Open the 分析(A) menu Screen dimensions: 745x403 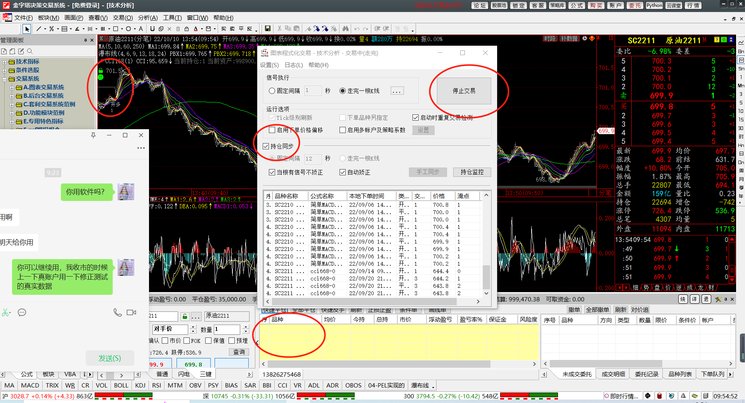click(x=148, y=18)
